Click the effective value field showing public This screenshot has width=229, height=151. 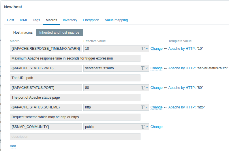click(x=111, y=127)
